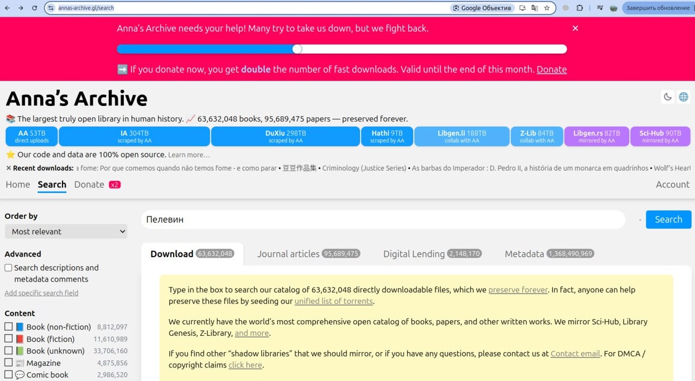695x381 pixels.
Task: Go back using the browser back arrow
Action: click(7, 8)
